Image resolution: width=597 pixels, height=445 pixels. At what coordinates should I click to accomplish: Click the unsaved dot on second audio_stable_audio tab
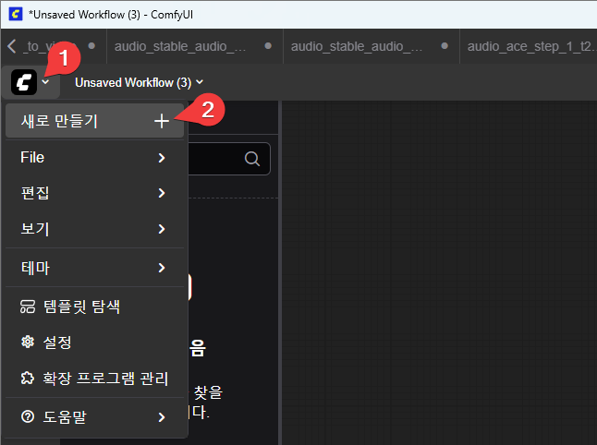pos(445,44)
